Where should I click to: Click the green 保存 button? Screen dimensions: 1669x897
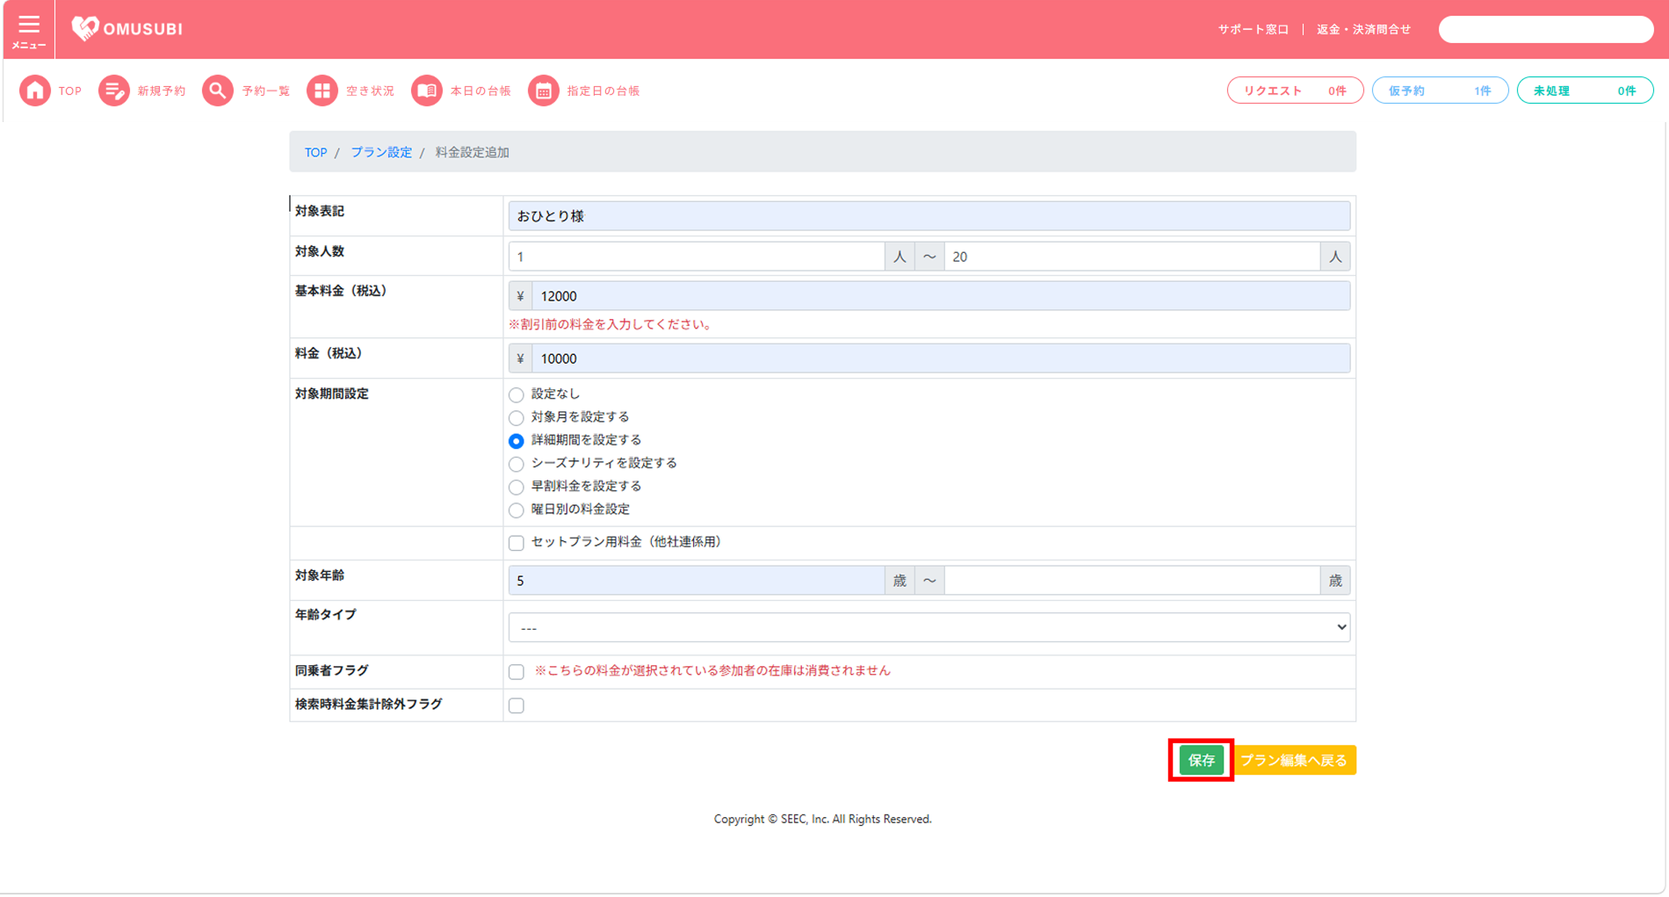point(1201,760)
